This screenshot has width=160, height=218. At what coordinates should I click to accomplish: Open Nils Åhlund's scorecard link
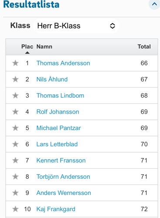(x=52, y=79)
